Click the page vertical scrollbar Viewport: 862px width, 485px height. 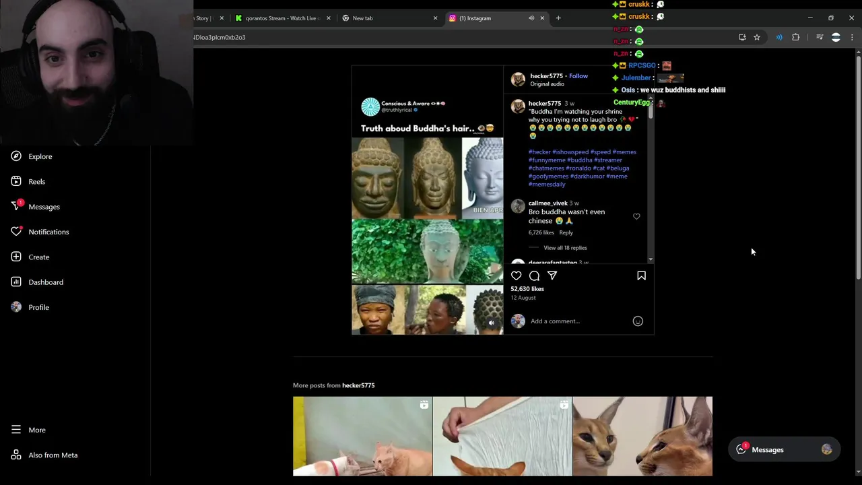[858, 168]
